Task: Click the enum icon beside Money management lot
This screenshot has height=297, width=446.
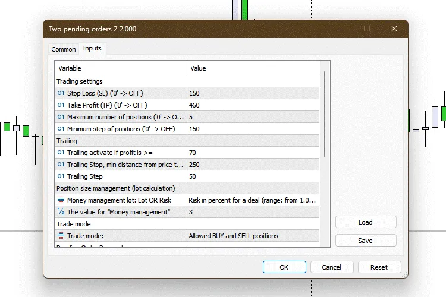Action: [61, 200]
